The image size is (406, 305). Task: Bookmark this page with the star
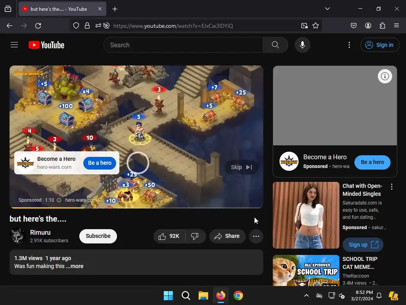[x=315, y=25]
